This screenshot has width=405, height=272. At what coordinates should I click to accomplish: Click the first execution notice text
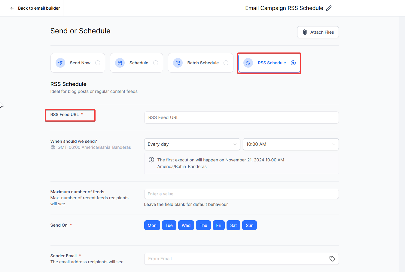[x=221, y=163]
